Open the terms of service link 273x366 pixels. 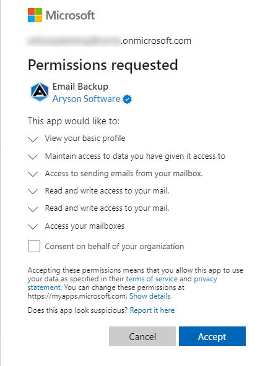(152, 279)
